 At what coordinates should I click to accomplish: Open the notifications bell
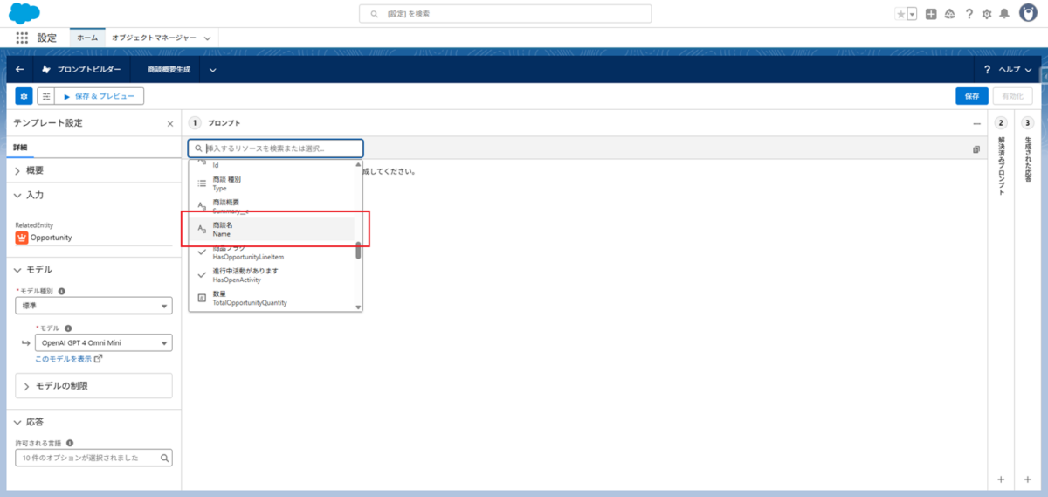(1004, 14)
